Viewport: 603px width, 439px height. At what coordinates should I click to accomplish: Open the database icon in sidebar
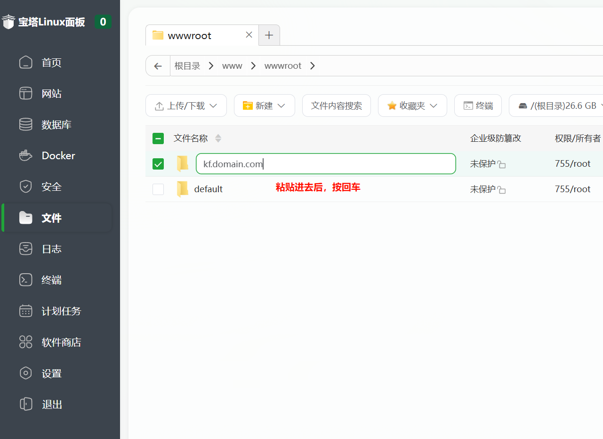pyautogui.click(x=25, y=125)
